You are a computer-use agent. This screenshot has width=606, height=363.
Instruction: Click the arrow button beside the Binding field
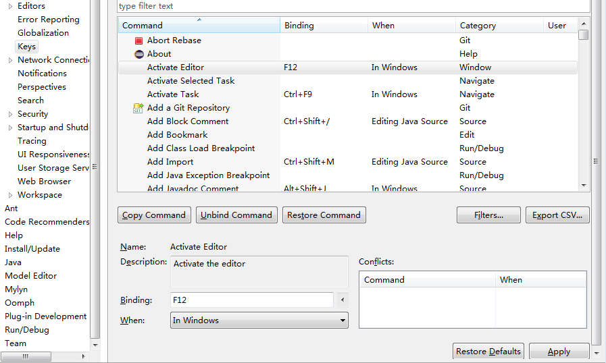coord(343,300)
